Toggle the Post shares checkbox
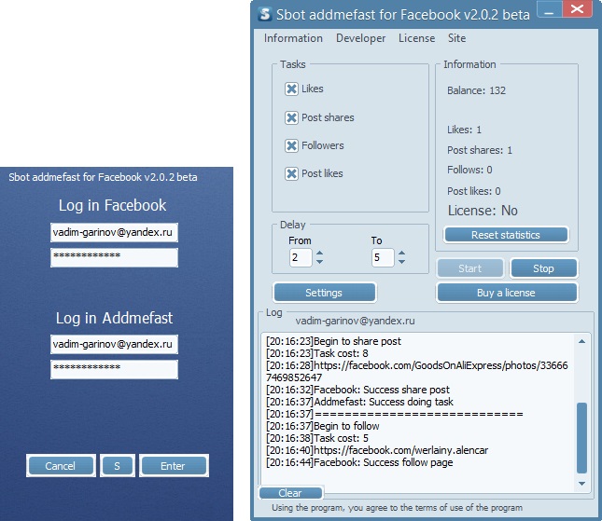602x521 pixels. (291, 117)
